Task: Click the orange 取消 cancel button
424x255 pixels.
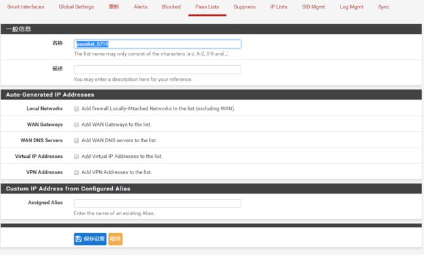Action: pyautogui.click(x=115, y=239)
